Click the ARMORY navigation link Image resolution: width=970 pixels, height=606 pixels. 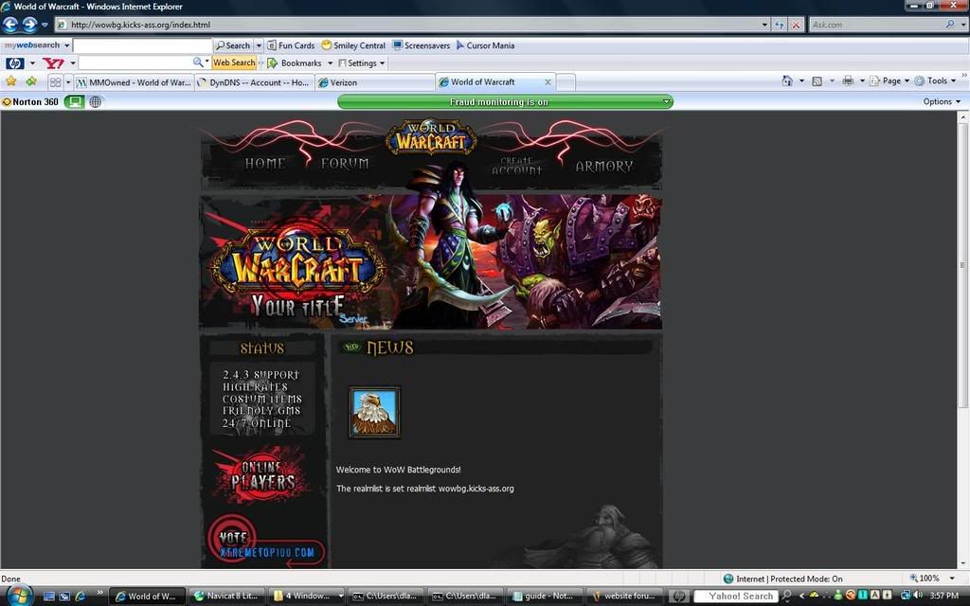[x=603, y=166]
